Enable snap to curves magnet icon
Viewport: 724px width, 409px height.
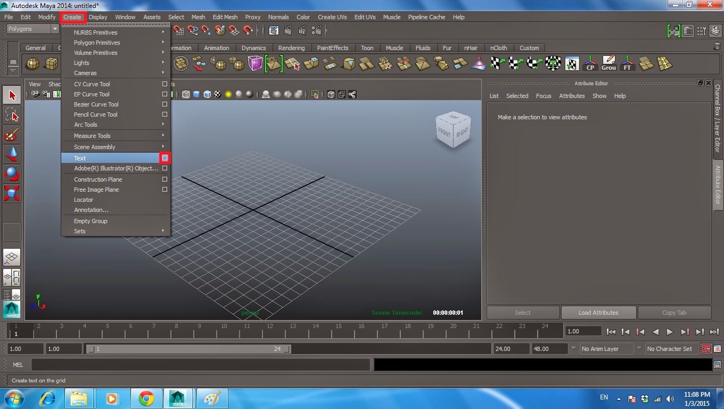[192, 30]
